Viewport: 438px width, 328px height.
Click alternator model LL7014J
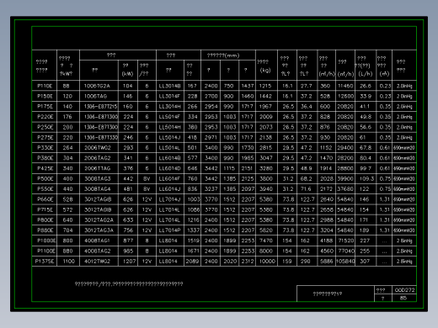point(169,199)
